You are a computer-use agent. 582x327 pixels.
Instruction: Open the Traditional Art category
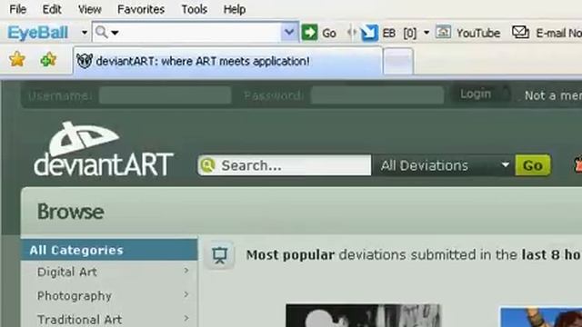click(x=79, y=319)
